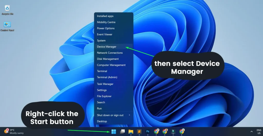Image resolution: width=263 pixels, height=136 pixels.
Task: Open Task View from the taskbar
Action: pyautogui.click(x=123, y=132)
